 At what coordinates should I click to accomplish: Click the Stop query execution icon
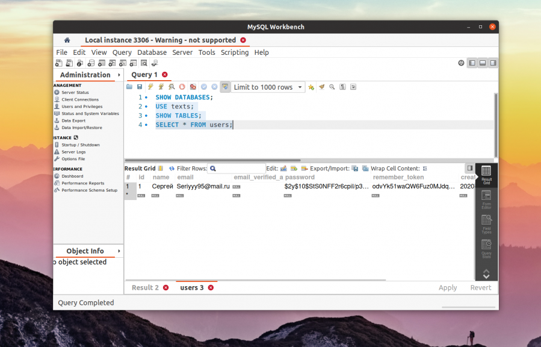[182, 87]
